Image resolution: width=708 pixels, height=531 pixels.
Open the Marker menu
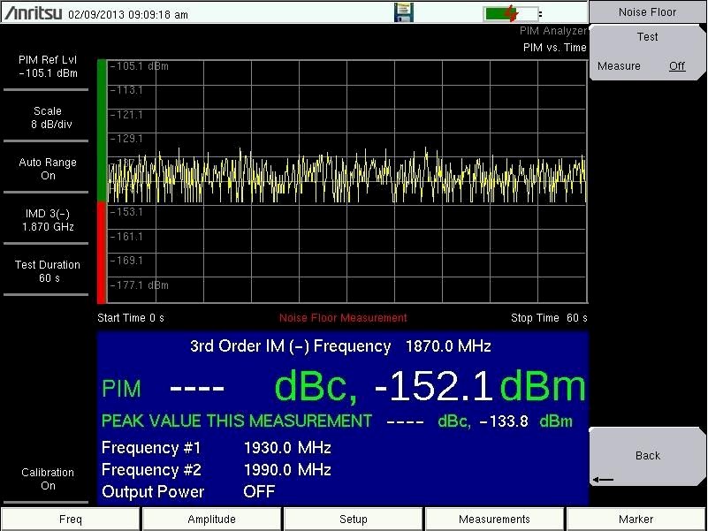(636, 520)
